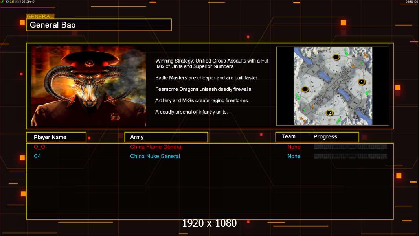The height and width of the screenshot is (236, 419).
Task: Click the General Bao name field
Action: coord(99,25)
